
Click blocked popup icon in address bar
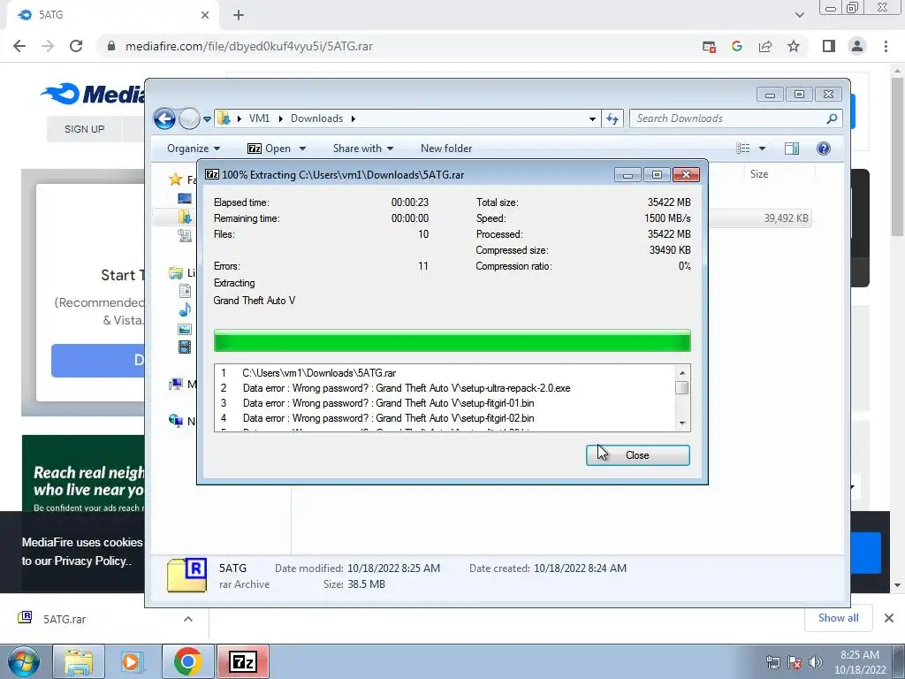[709, 46]
